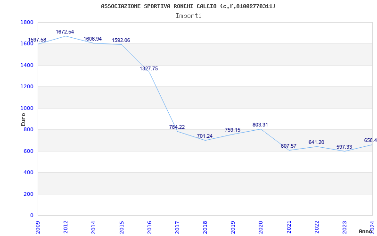Select data label 607.57
The width and height of the screenshot is (377, 236).
click(x=288, y=146)
